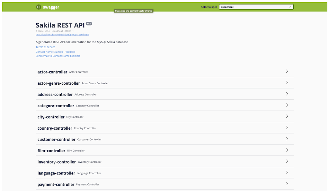This screenshot has width=329, height=193.
Task: Click the Customer Controller description text
Action: [x=89, y=140]
